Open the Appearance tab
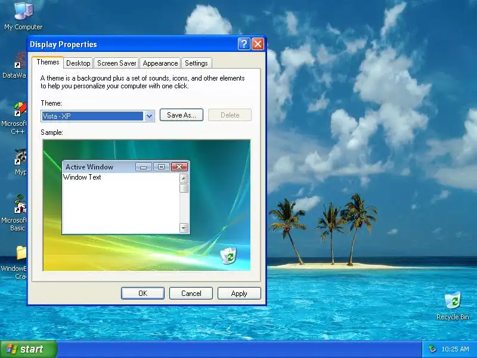477x358 pixels. (x=160, y=63)
